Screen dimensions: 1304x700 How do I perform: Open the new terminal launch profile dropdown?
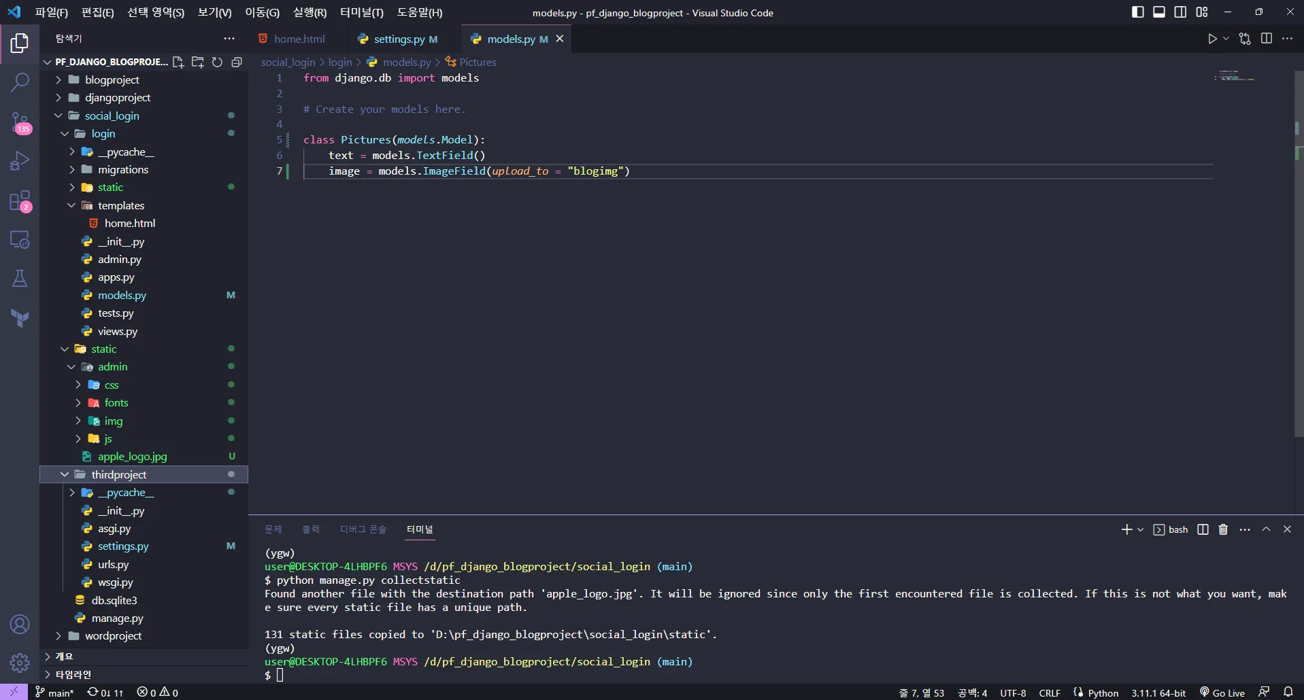[1141, 529]
